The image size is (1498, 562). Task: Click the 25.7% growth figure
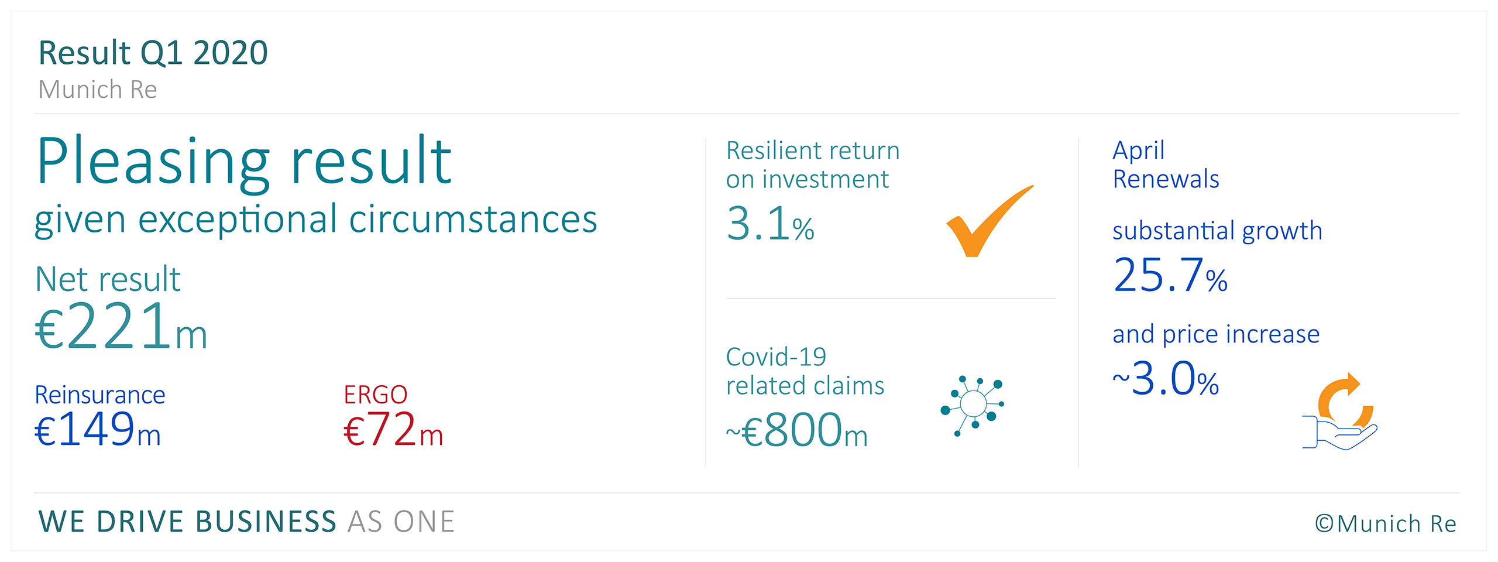click(1170, 275)
